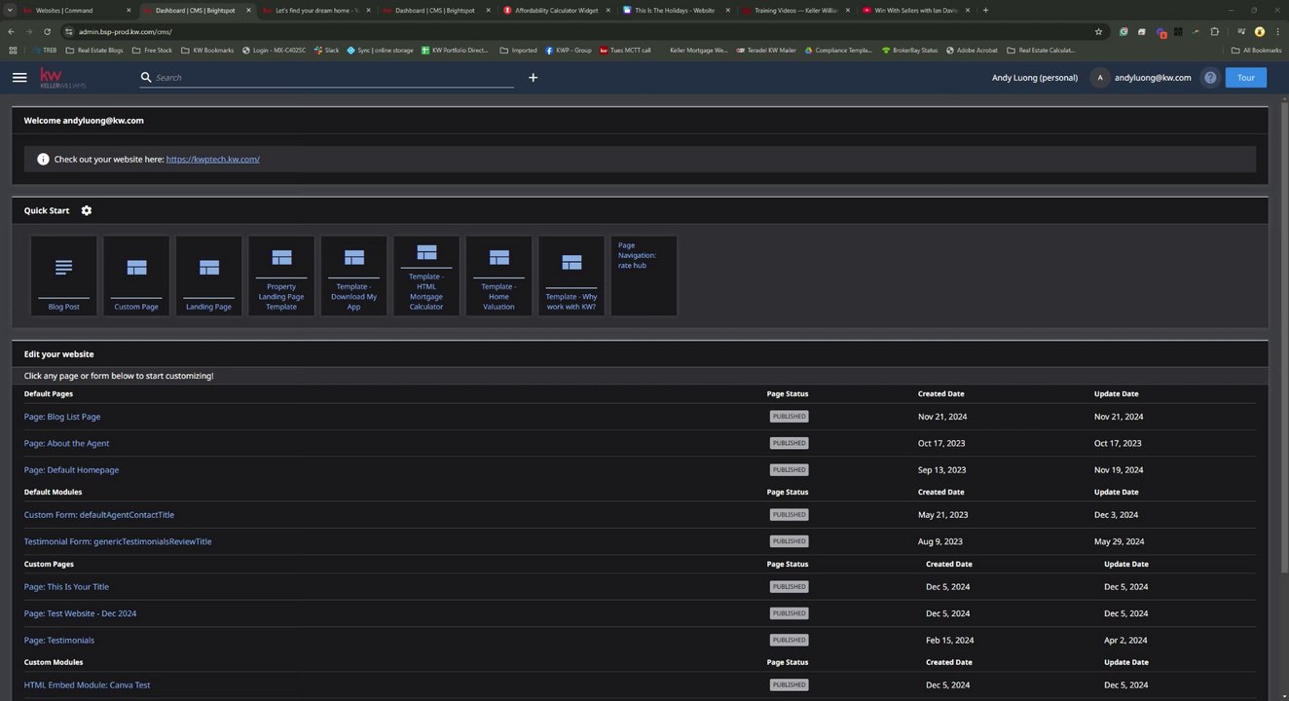Edit HTML Embed Module: Canva Test
This screenshot has width=1289, height=701.
pos(87,684)
